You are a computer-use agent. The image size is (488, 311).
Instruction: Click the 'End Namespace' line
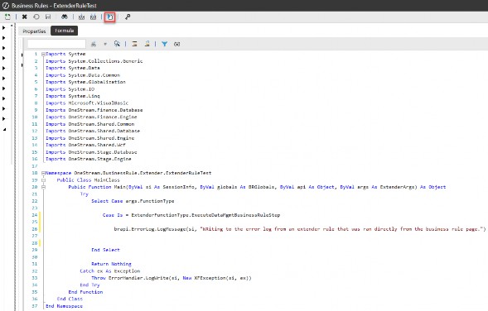[64, 306]
